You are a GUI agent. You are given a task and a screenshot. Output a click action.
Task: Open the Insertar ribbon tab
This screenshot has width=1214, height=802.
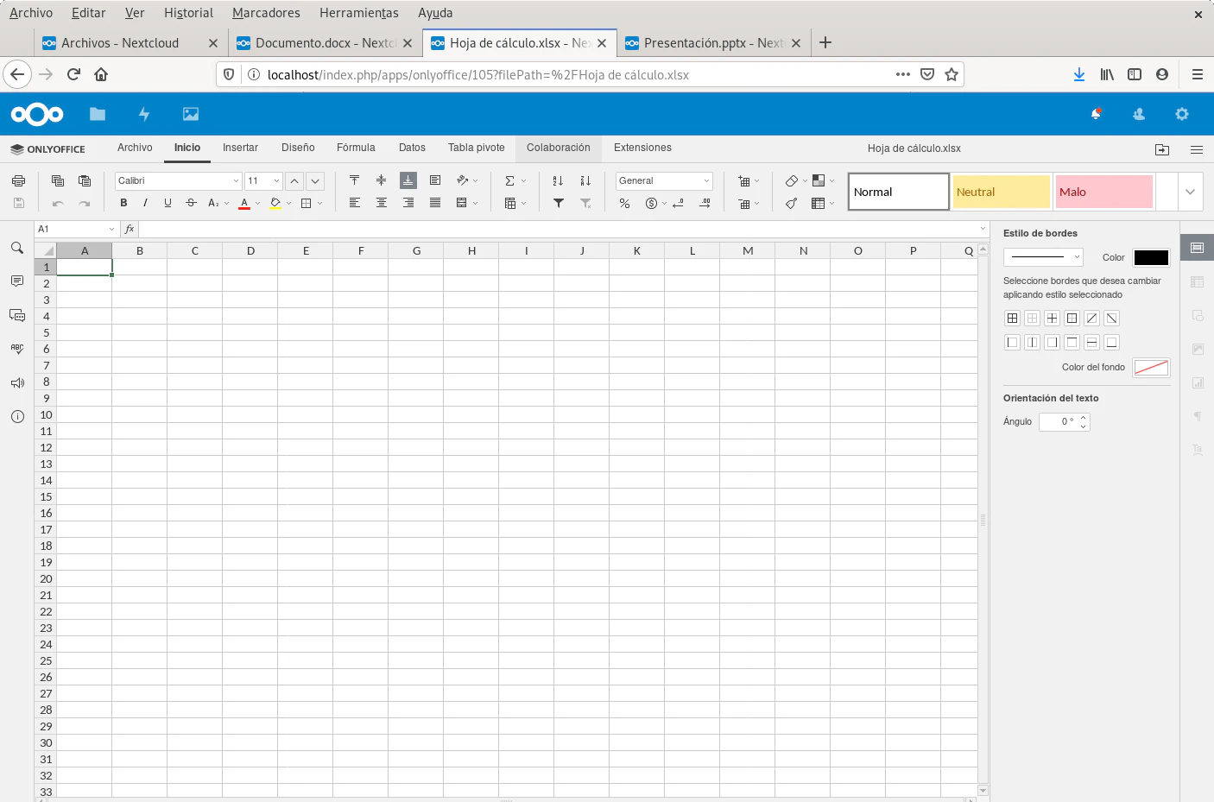pos(240,148)
